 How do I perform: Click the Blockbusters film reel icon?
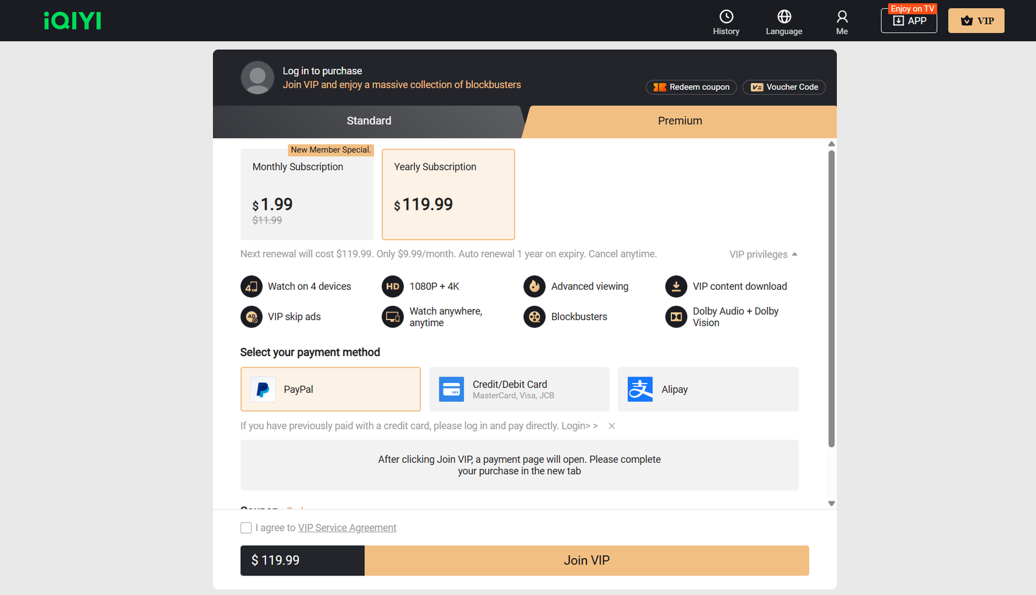click(534, 317)
